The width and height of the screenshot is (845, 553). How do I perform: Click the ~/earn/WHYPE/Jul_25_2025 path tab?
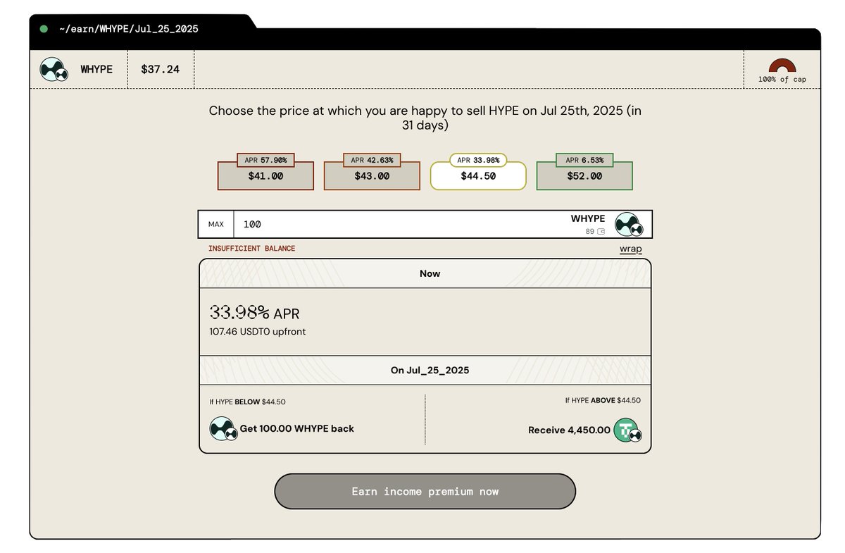click(129, 29)
